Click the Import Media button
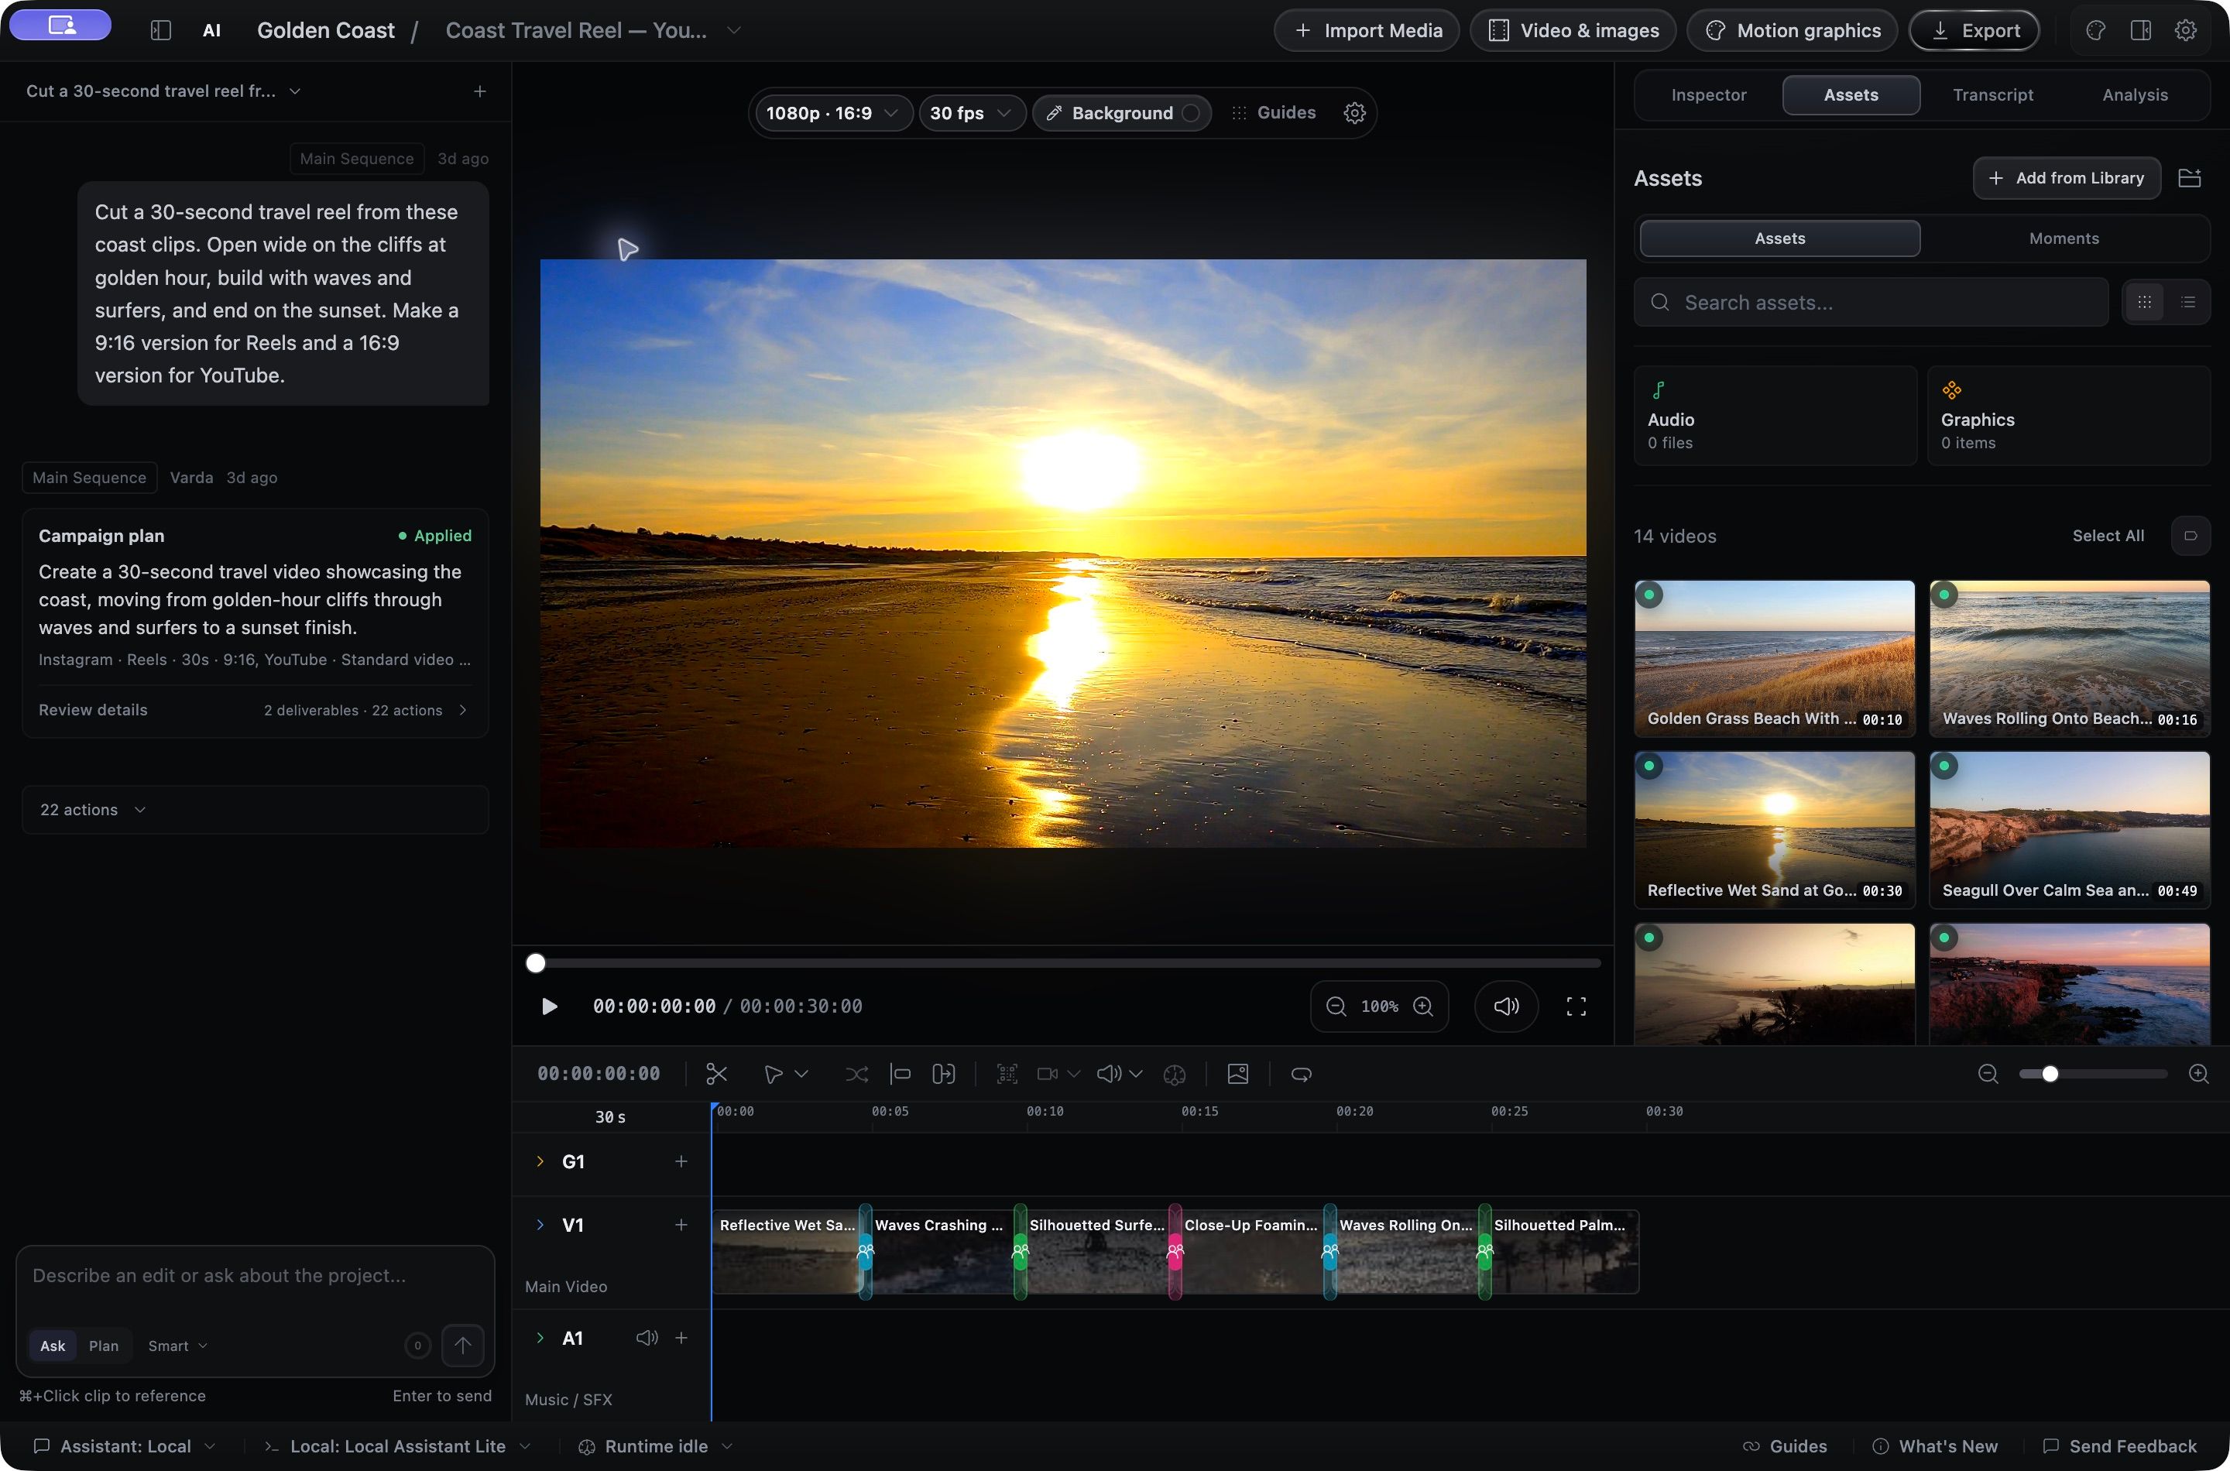 [x=1366, y=30]
